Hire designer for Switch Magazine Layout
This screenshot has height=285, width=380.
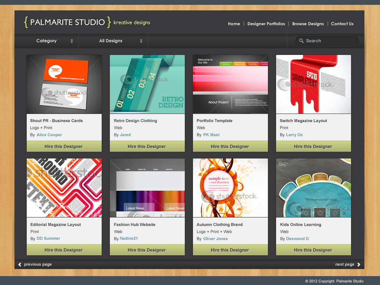313,146
